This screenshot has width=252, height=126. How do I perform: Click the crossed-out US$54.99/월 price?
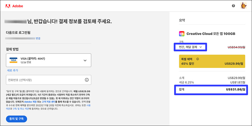point(236,47)
